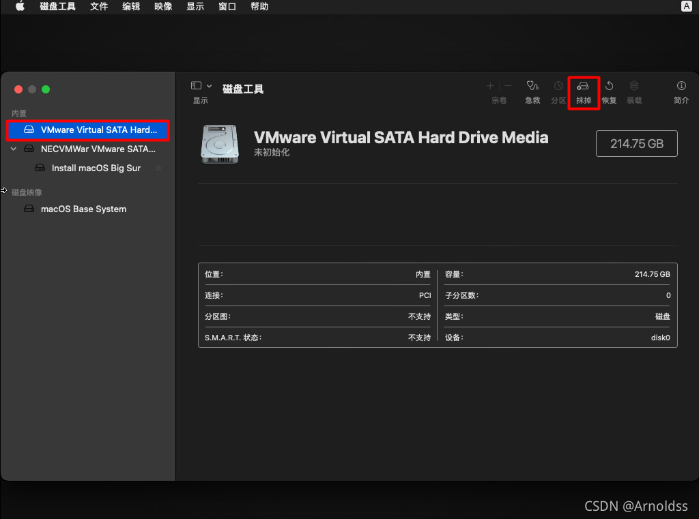This screenshot has width=699, height=519.
Task: Click the 连接 row value PCI
Action: click(x=425, y=295)
